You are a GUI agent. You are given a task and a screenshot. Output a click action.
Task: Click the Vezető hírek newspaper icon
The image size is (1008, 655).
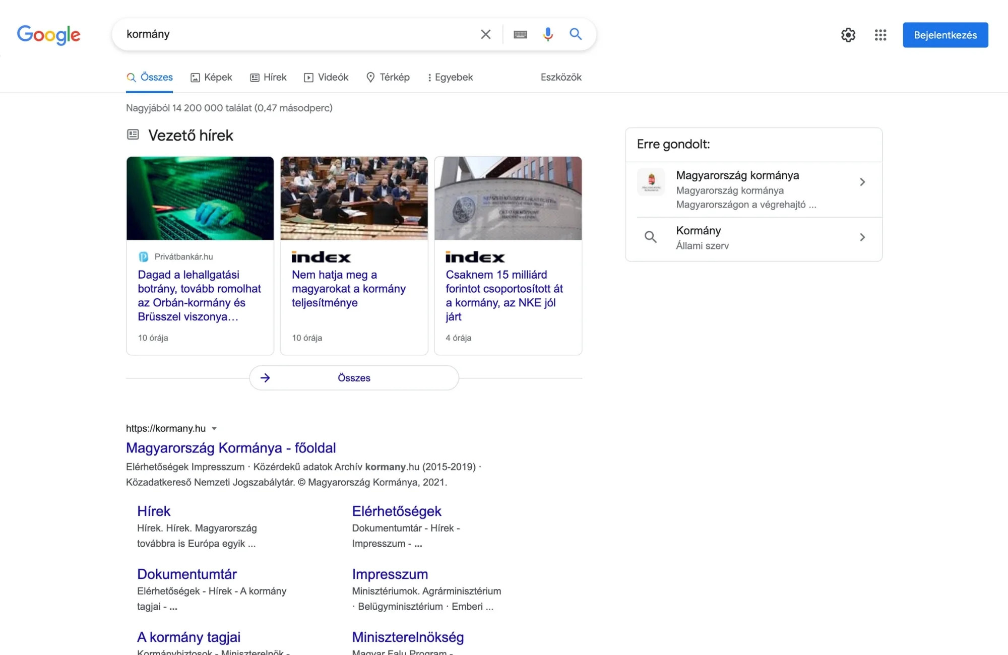point(133,135)
